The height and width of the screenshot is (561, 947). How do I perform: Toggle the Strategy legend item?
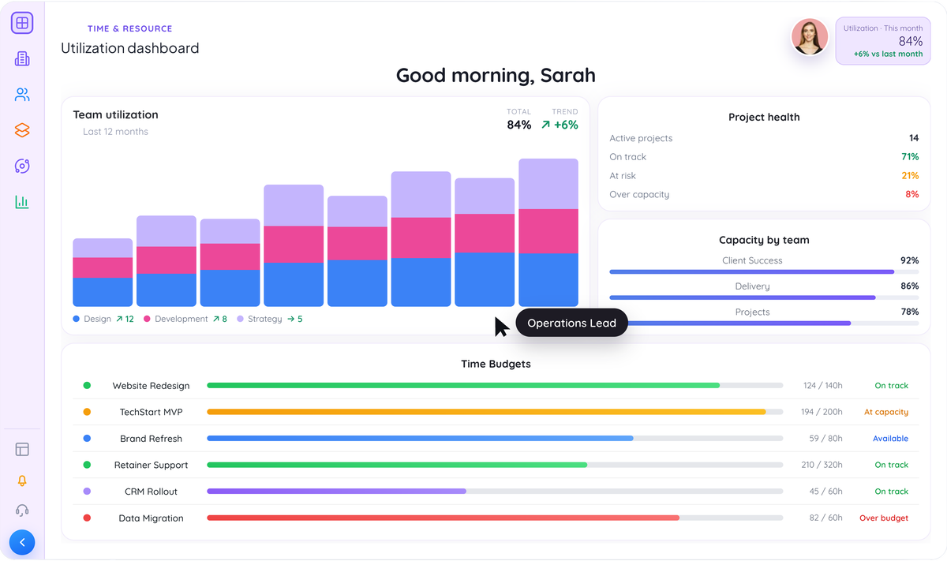click(x=270, y=319)
